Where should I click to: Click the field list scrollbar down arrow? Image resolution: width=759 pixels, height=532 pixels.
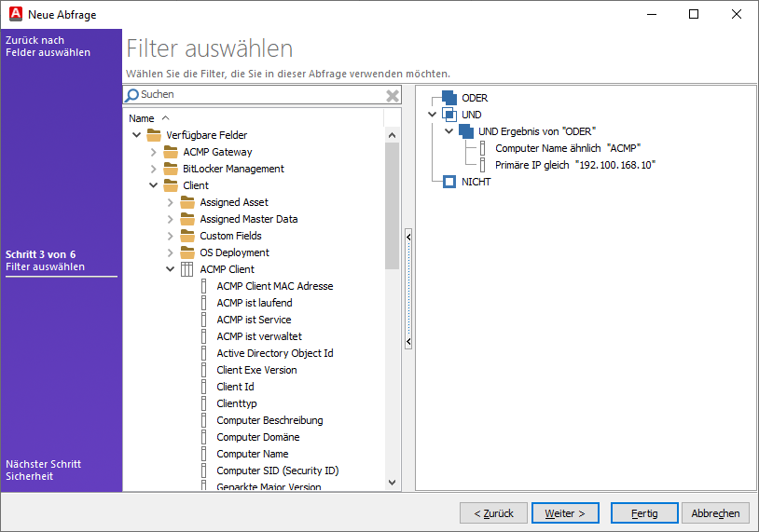(x=392, y=483)
